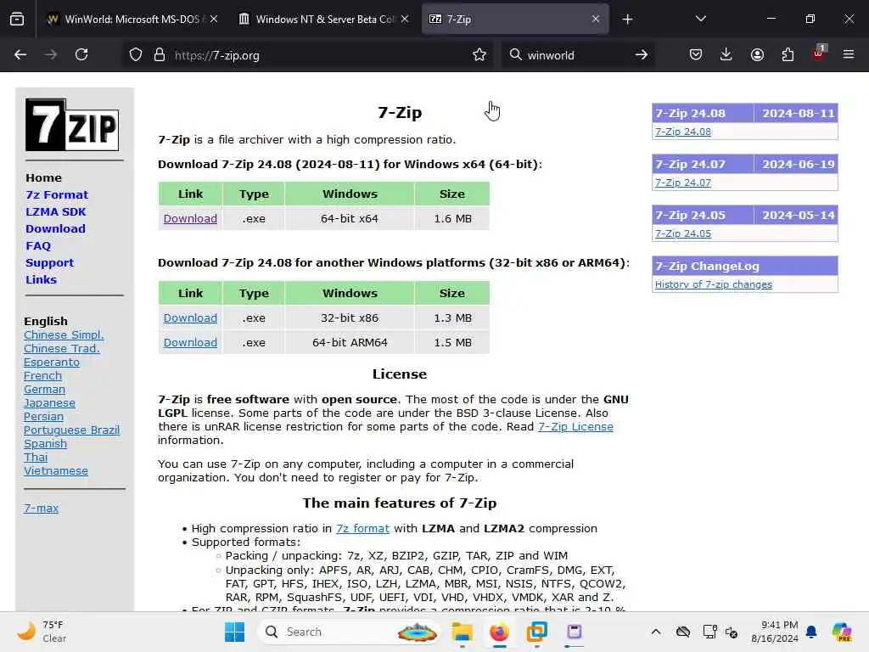This screenshot has height=652, width=869.
Task: Expand the list all tabs chevron
Action: pyautogui.click(x=700, y=19)
